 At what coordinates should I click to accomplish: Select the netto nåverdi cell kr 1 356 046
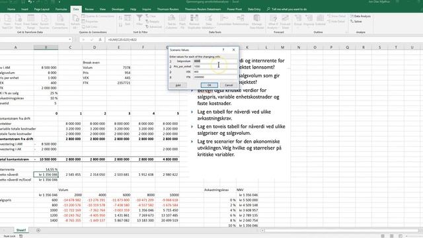click(x=46, y=175)
